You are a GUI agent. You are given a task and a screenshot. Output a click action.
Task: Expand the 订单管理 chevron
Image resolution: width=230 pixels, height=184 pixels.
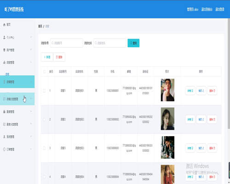pos(31,149)
